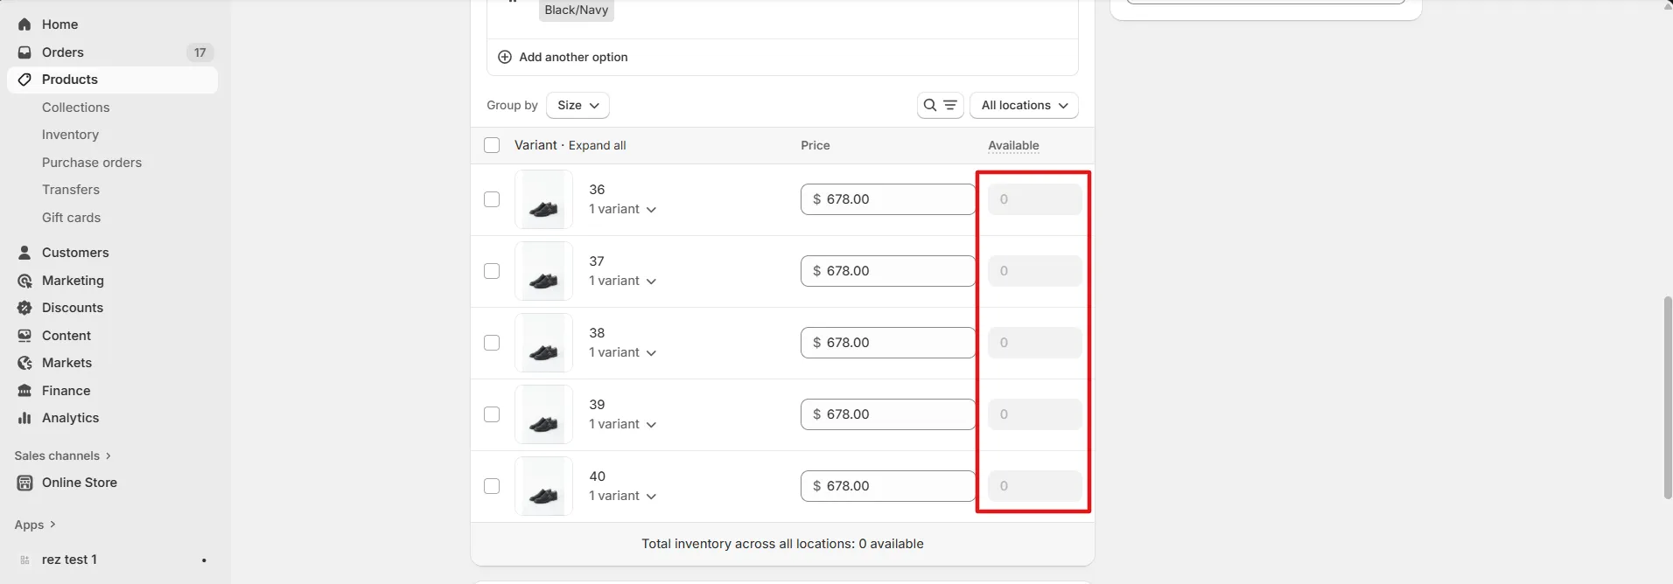Click the plus icon beside Add another option
Image resolution: width=1673 pixels, height=584 pixels.
tap(505, 57)
